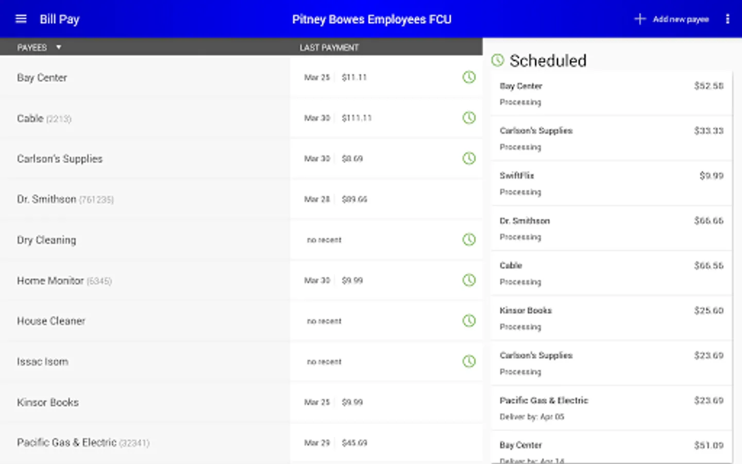
Task: Click the plus icon to add payee
Action: (x=639, y=19)
